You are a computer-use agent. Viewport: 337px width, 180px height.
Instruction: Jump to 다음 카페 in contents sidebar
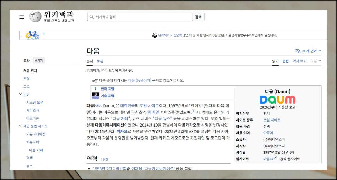[36, 150]
